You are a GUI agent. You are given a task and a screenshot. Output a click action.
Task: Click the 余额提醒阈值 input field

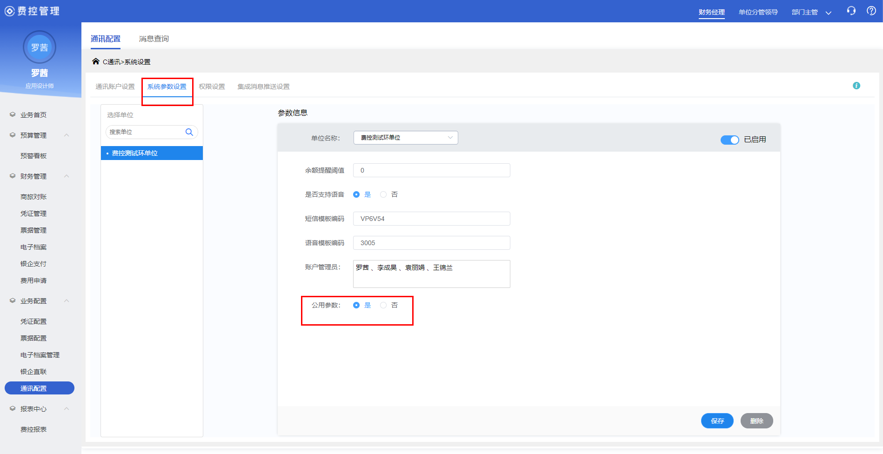coord(432,170)
